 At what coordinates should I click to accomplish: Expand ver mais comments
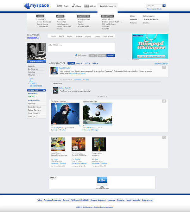pos(102,96)
